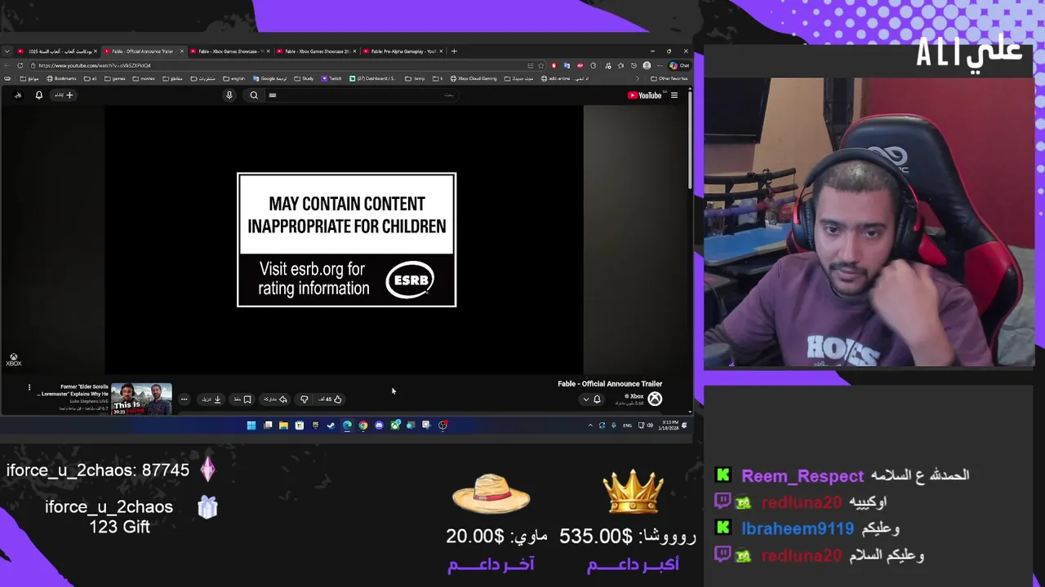Open options for the suggested video
The width and height of the screenshot is (1045, 587).
29,388
